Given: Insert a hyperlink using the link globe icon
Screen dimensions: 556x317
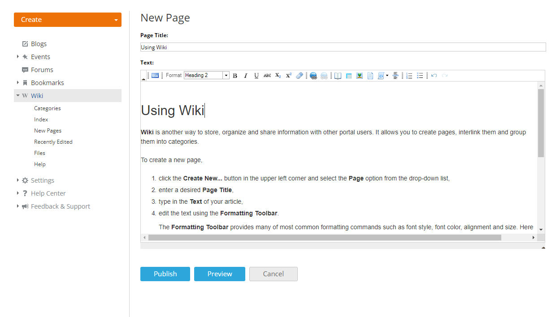Looking at the screenshot, I should [313, 75].
